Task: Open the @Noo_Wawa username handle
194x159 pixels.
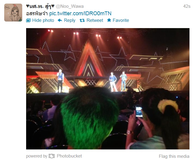Action: click(70, 6)
